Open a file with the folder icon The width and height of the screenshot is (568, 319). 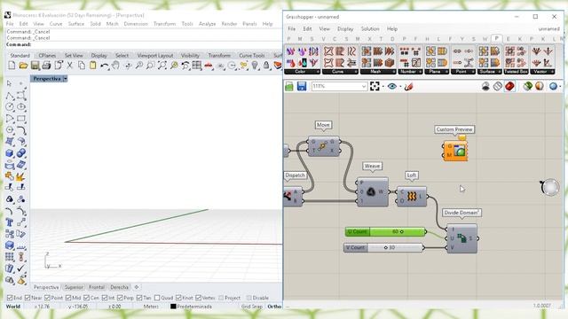click(x=23, y=66)
